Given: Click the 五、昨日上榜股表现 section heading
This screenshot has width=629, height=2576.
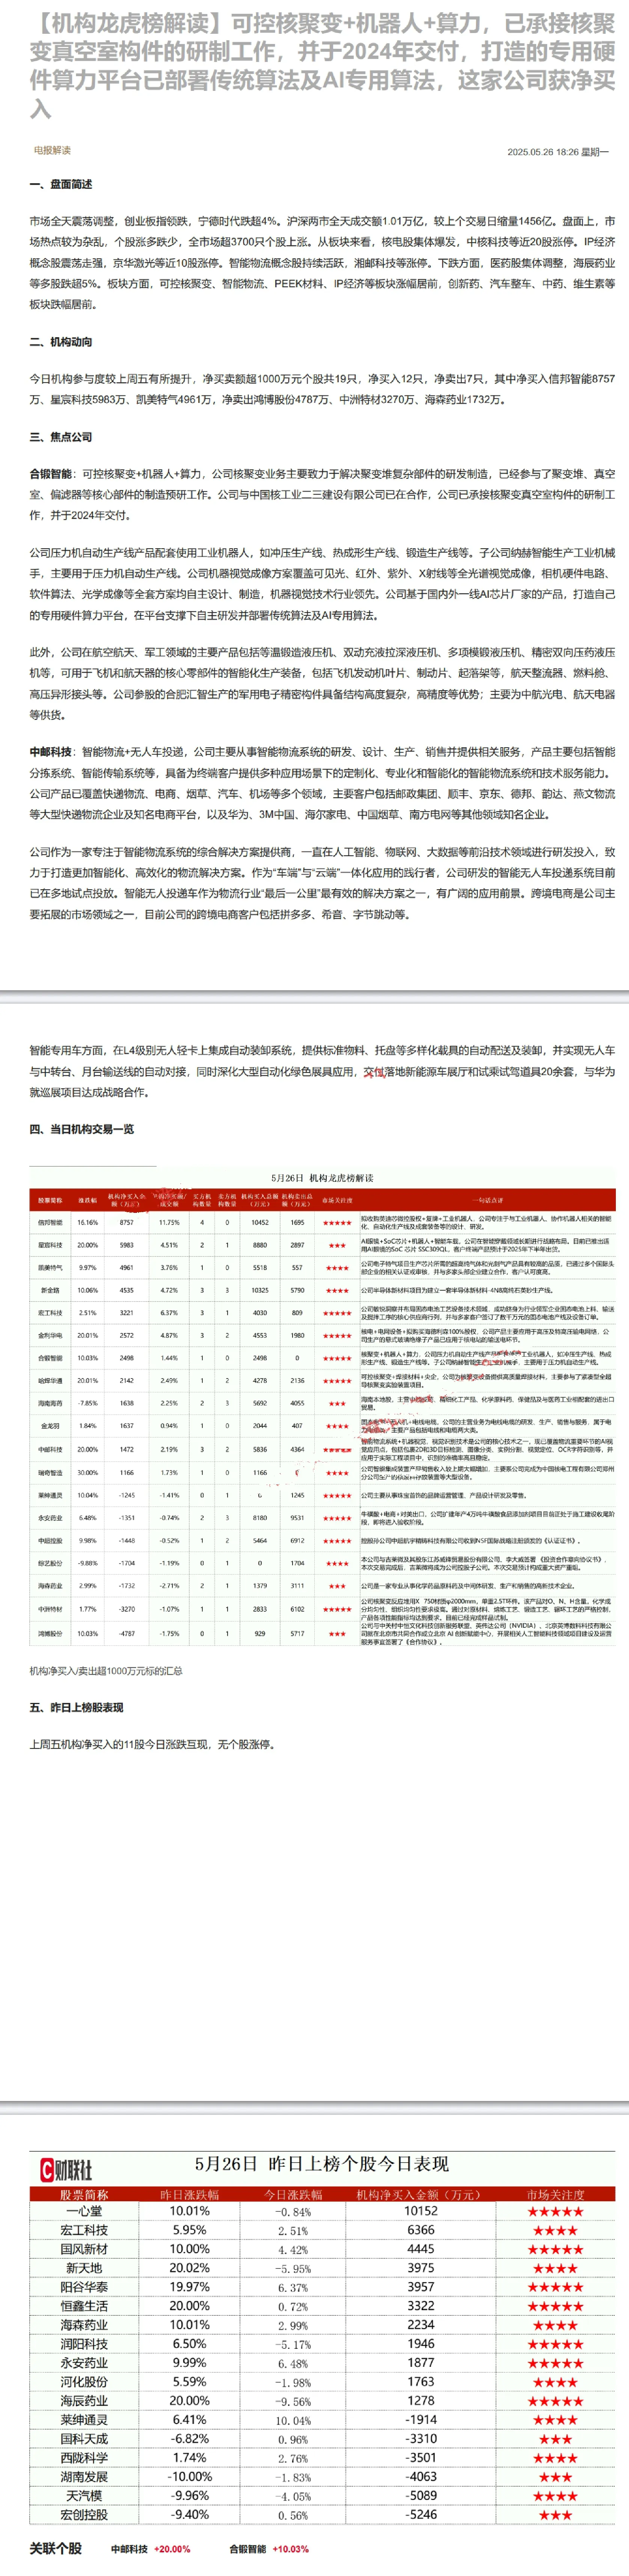Looking at the screenshot, I should (x=77, y=1707).
